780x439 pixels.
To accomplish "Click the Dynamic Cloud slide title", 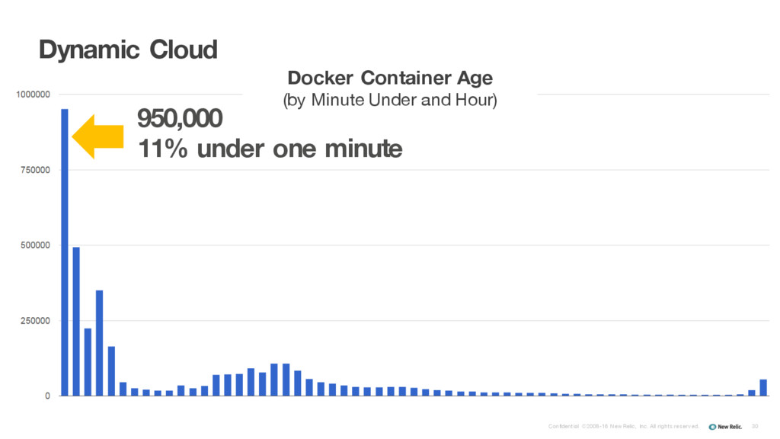I will point(128,50).
